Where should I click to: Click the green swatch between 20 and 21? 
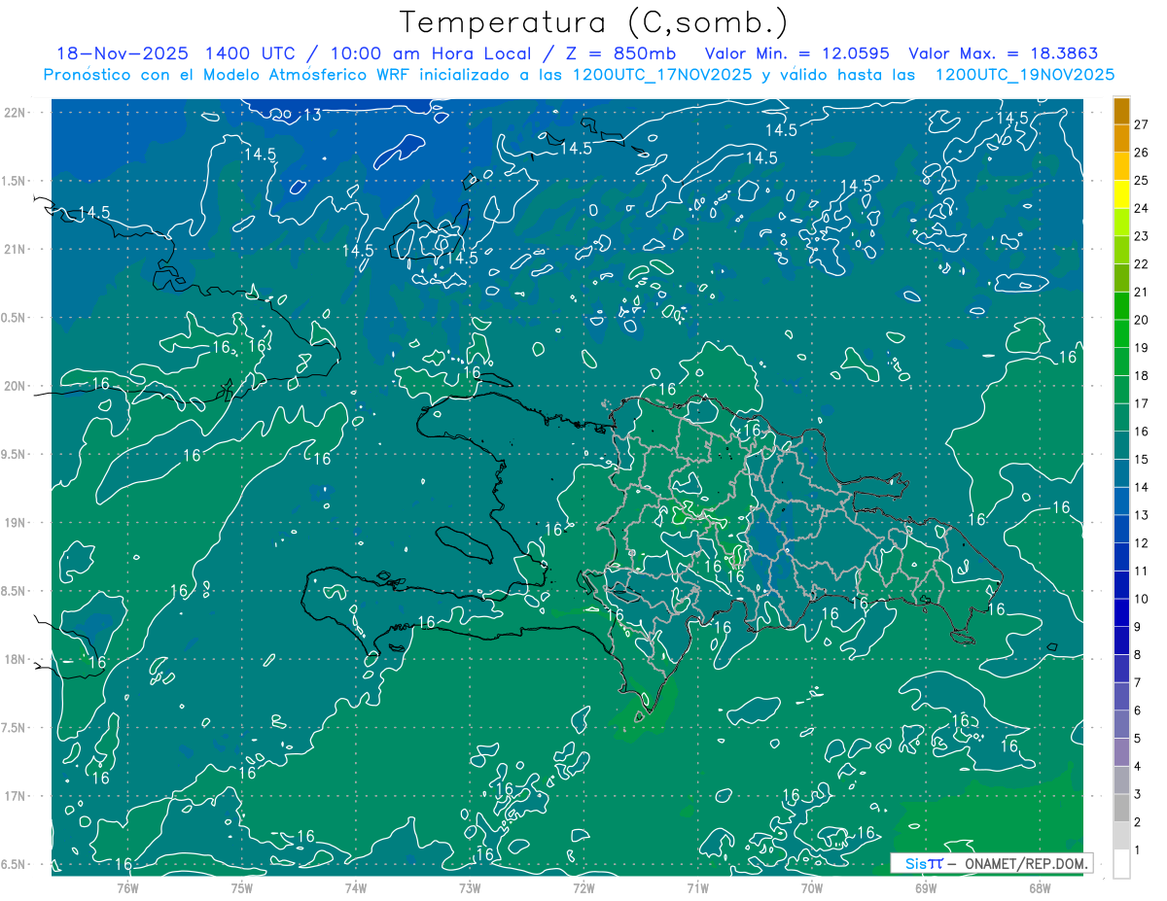coord(1121,306)
